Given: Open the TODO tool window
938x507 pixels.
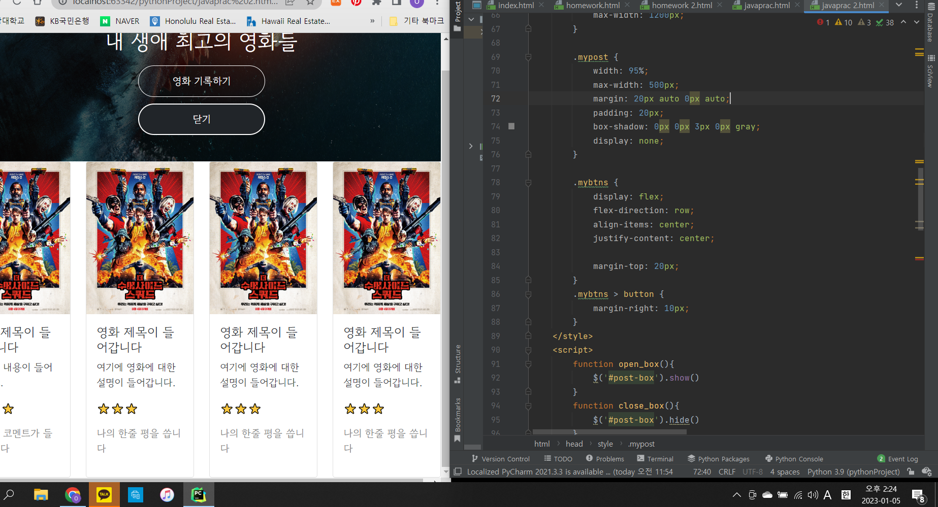Looking at the screenshot, I should tap(558, 459).
